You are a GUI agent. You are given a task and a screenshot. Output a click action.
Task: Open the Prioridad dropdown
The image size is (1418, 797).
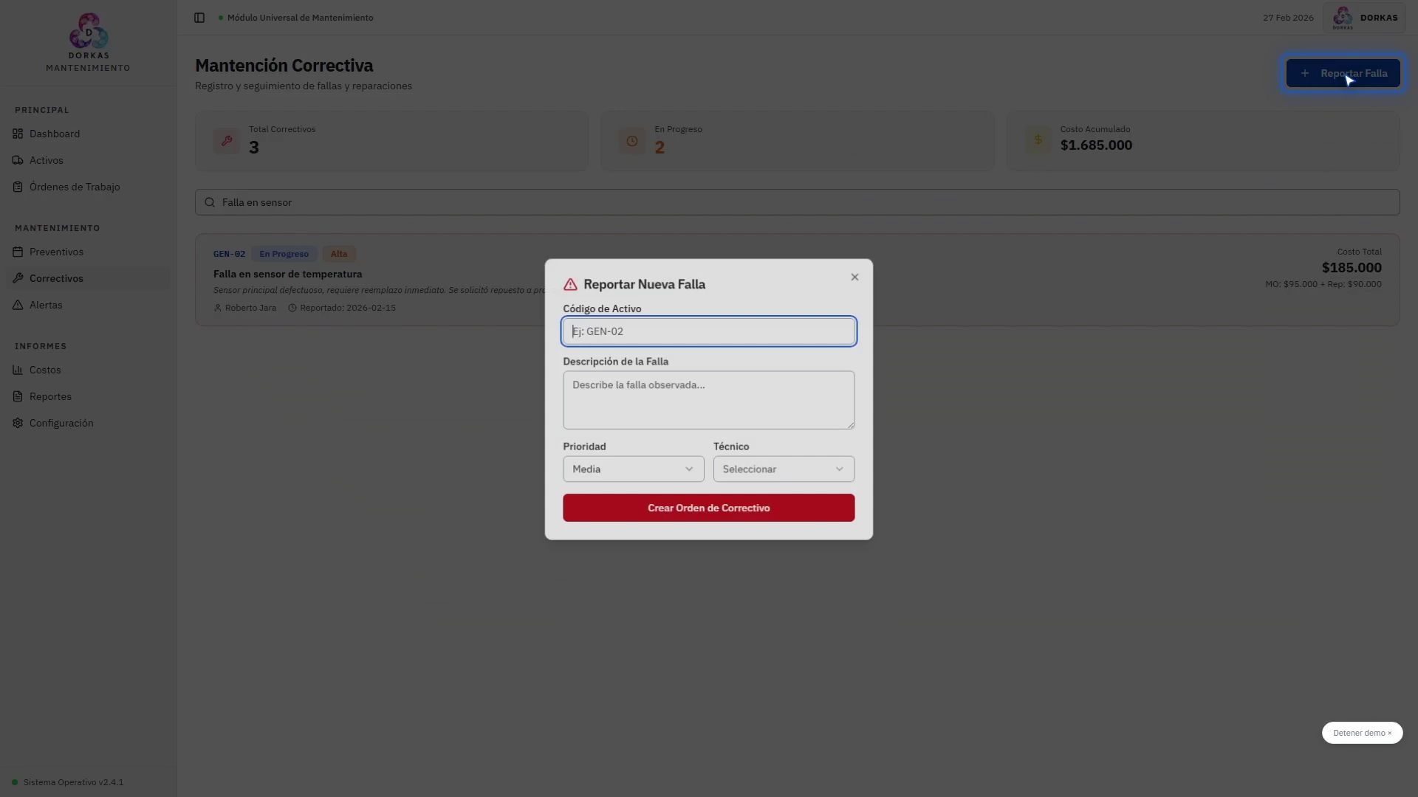point(633,469)
